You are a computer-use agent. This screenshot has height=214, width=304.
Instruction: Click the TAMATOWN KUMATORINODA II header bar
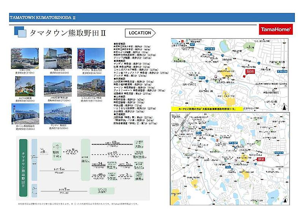point(152,18)
